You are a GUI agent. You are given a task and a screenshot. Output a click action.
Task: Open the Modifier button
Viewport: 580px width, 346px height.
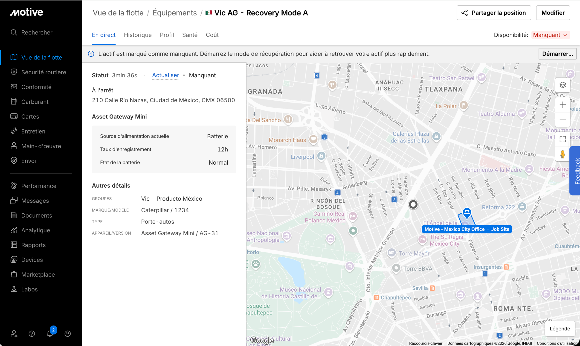pyautogui.click(x=553, y=13)
